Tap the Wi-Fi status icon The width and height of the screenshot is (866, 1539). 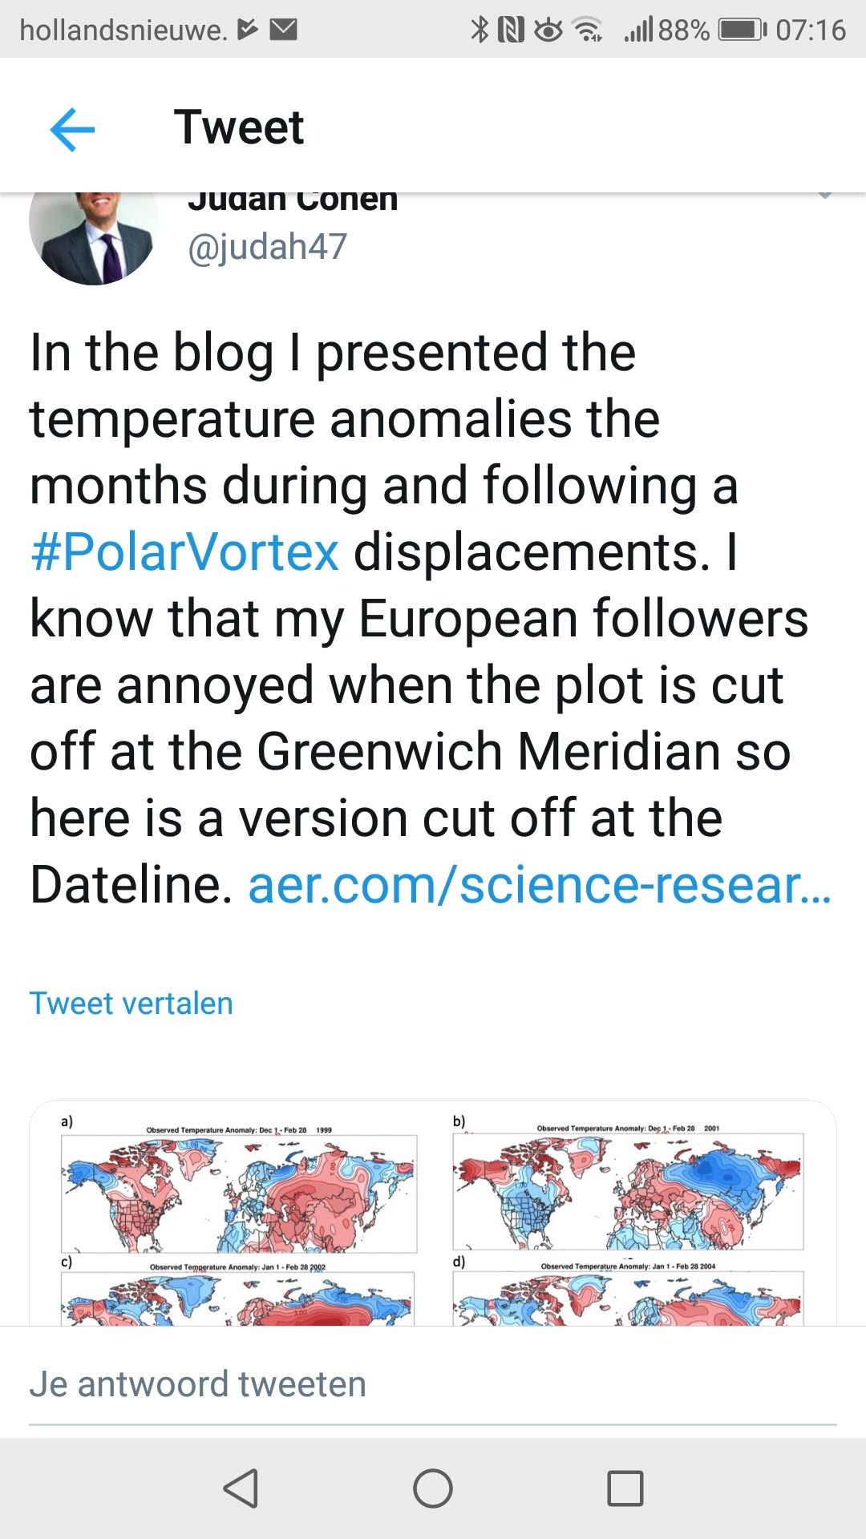(588, 30)
